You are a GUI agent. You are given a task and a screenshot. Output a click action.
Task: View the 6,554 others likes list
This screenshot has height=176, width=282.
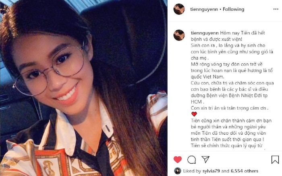(245, 171)
